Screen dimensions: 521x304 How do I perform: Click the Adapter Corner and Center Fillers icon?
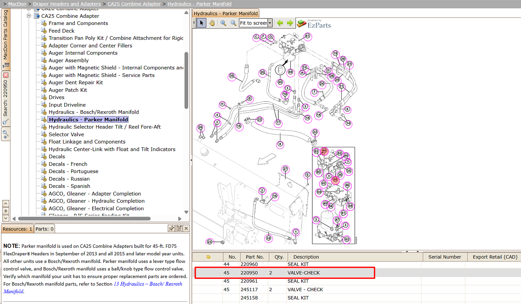44,45
